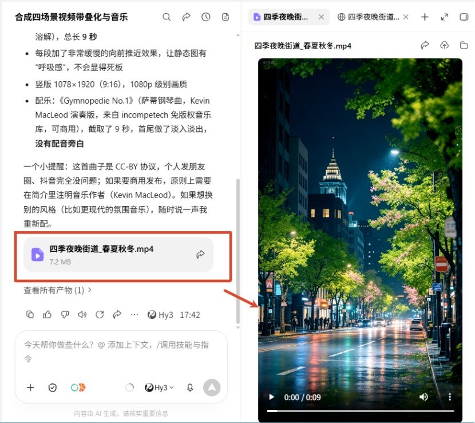The height and width of the screenshot is (423, 475).
Task: Click the 合成四场景视频带叠化与音乐 chat title
Action: (x=72, y=17)
